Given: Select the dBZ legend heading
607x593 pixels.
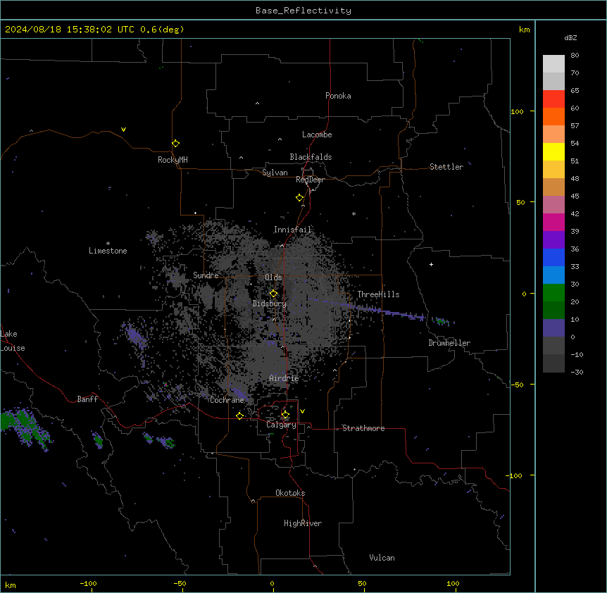Looking at the screenshot, I should point(570,37).
